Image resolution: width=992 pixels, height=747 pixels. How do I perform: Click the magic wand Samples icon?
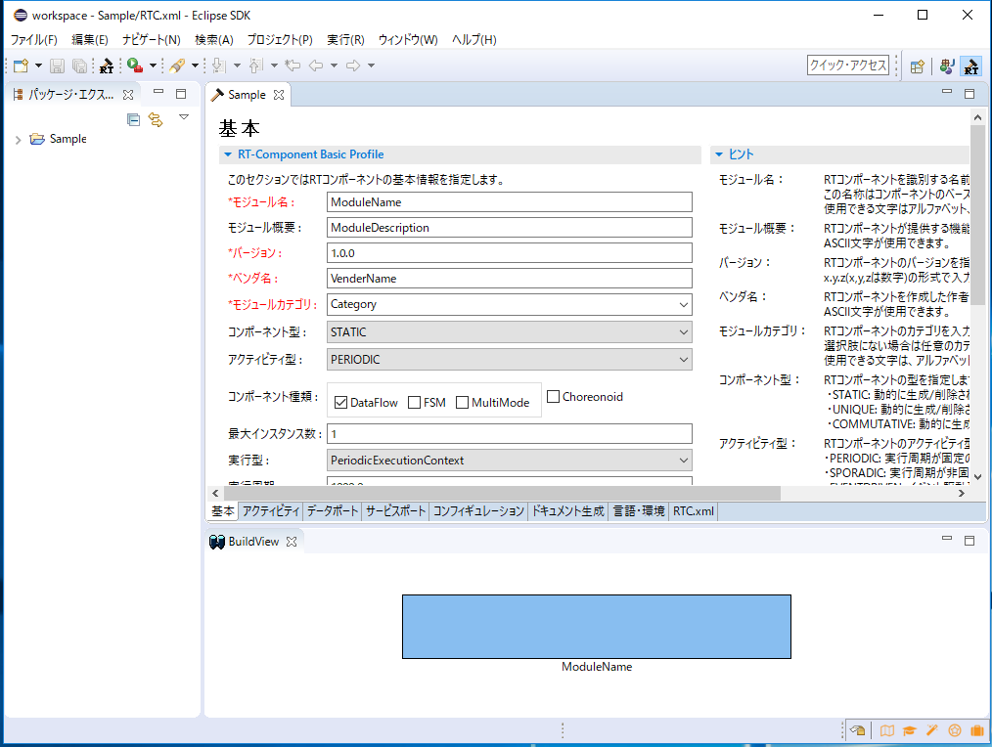[x=932, y=730]
